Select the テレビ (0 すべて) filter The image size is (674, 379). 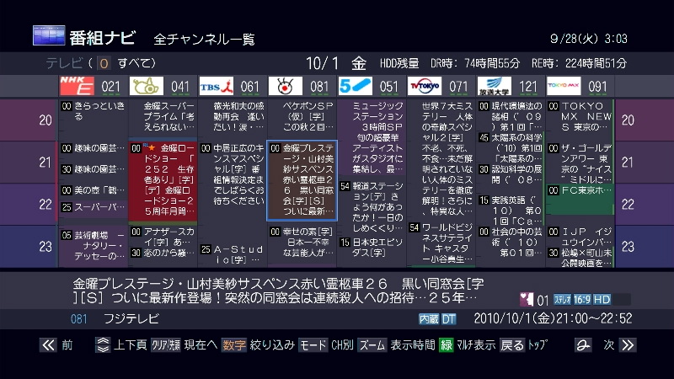click(x=100, y=64)
